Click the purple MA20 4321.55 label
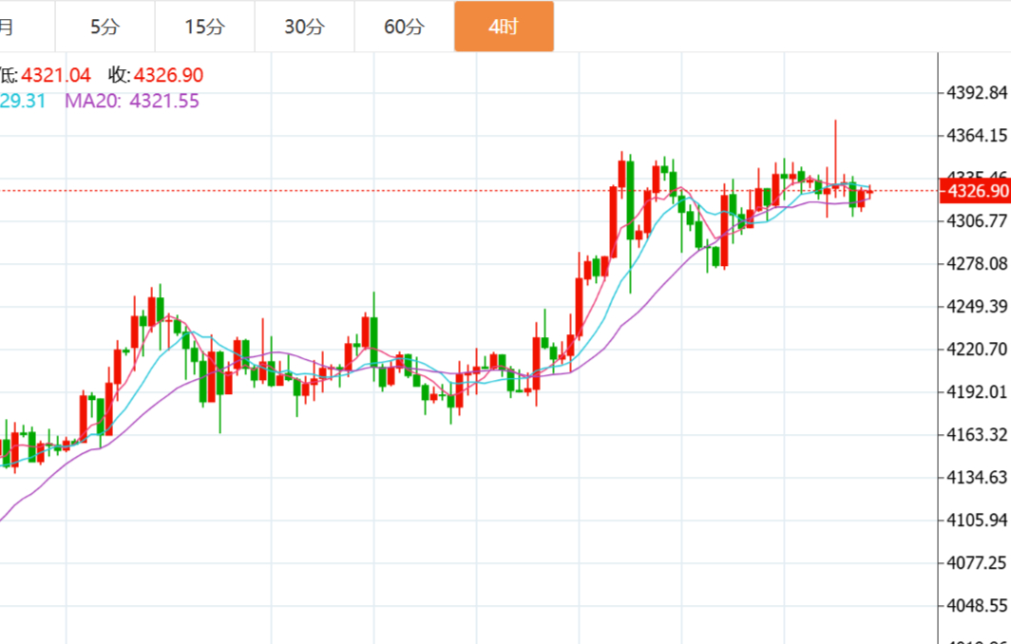 132,101
